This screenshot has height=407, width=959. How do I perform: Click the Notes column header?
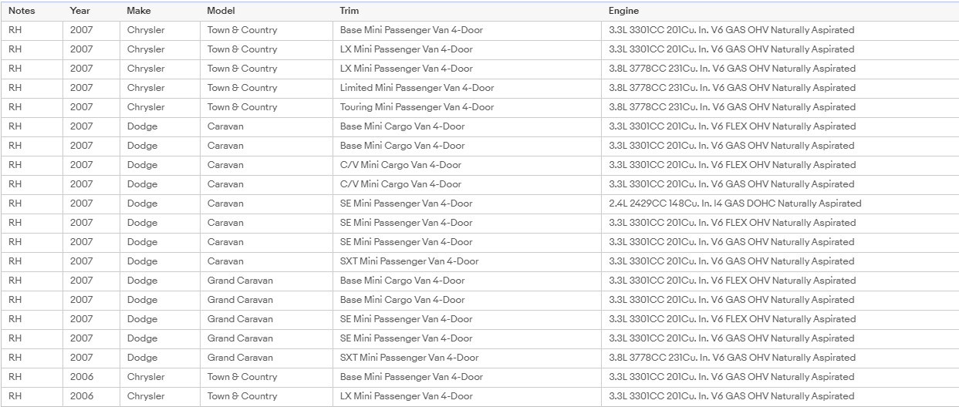22,11
